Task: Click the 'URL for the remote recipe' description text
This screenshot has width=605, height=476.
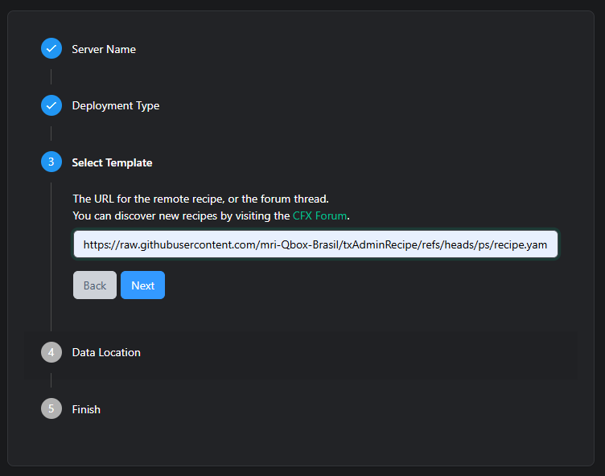Action: (200, 199)
